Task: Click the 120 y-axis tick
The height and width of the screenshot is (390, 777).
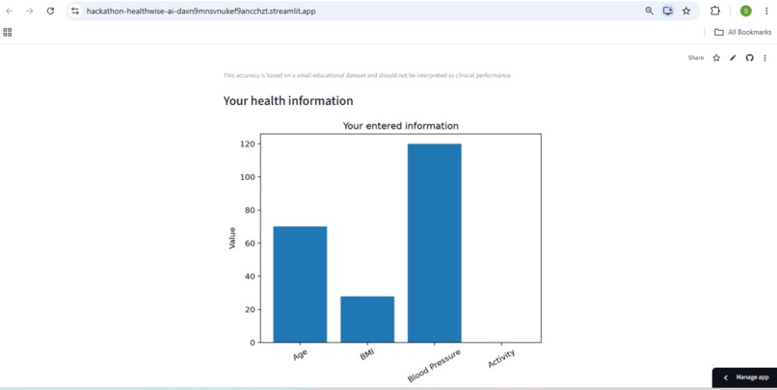Action: tap(249, 144)
